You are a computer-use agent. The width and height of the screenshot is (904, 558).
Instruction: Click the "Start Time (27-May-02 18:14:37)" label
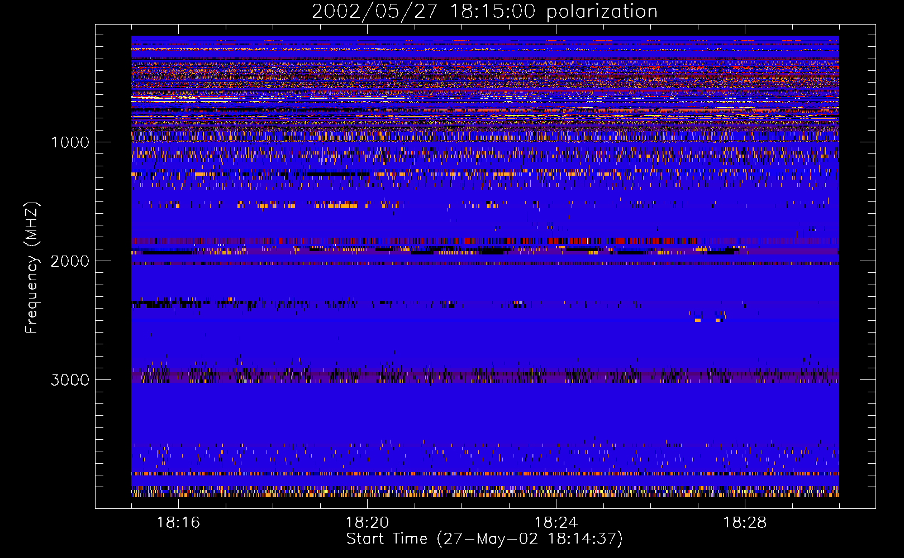click(484, 539)
